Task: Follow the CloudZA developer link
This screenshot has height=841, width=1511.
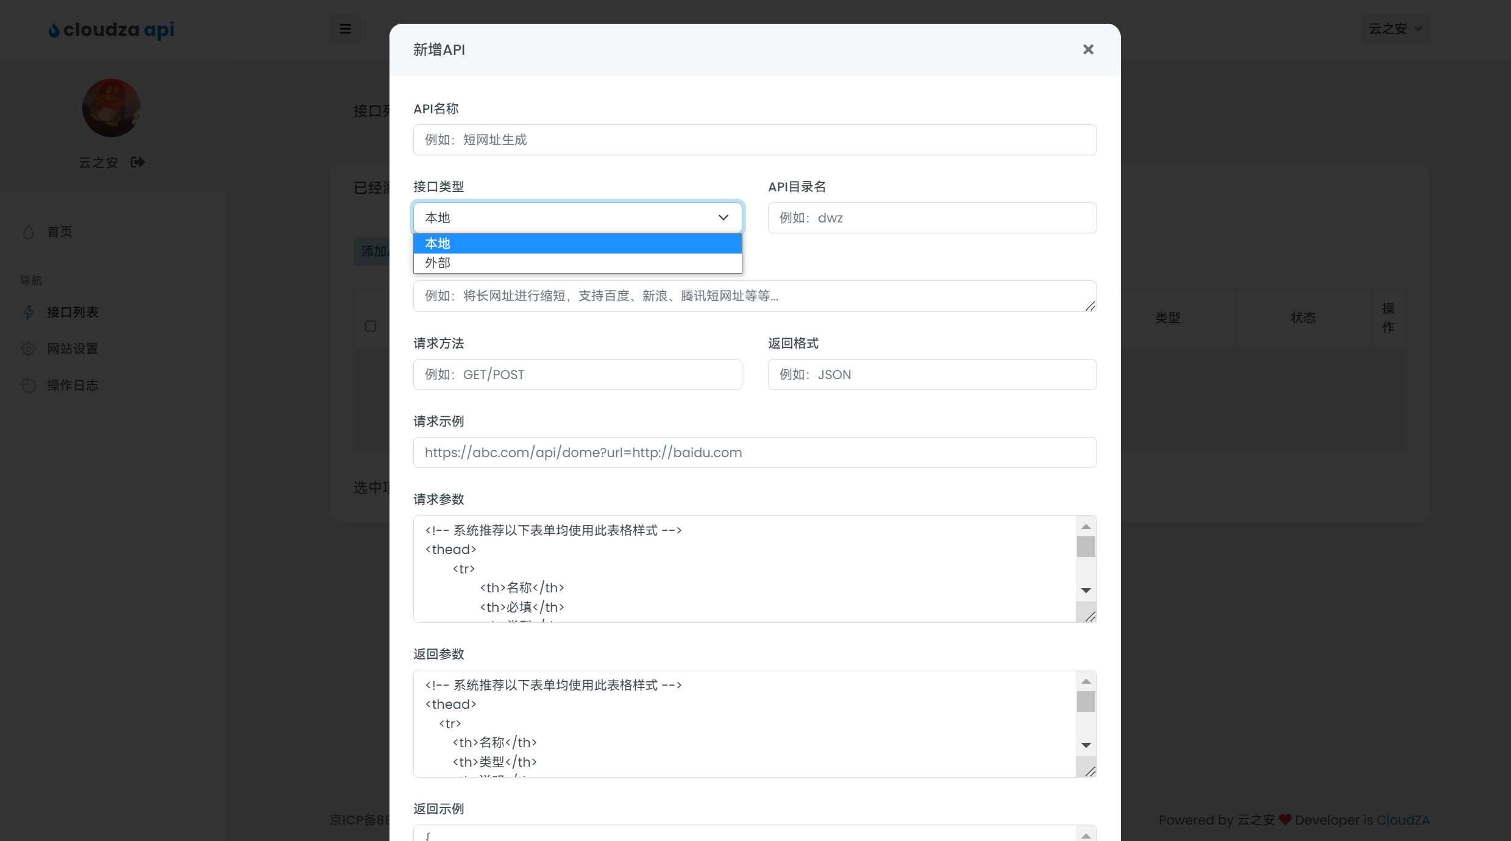Action: [1403, 820]
